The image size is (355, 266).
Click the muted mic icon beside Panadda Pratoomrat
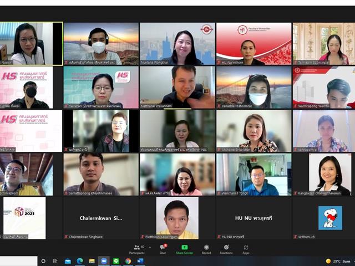219,106
